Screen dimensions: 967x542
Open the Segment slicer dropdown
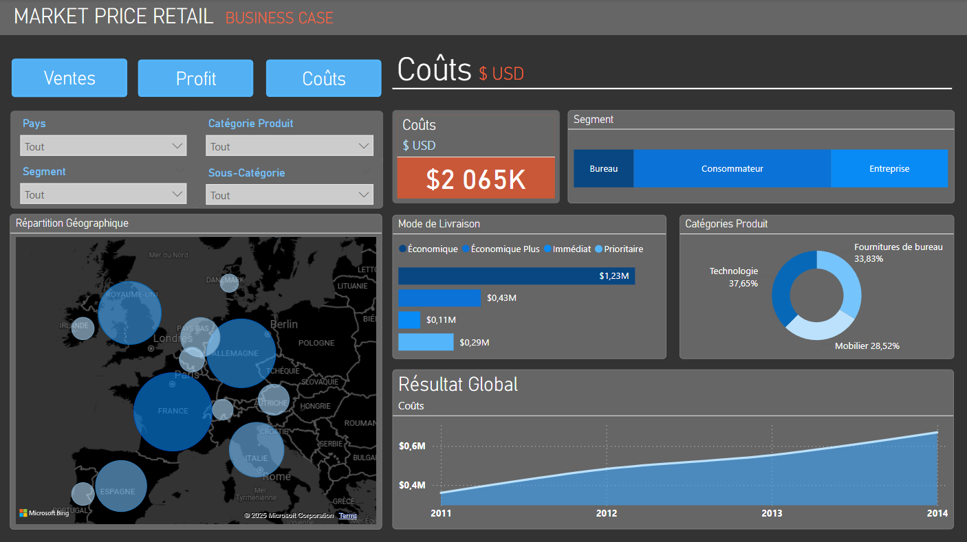[x=103, y=194]
